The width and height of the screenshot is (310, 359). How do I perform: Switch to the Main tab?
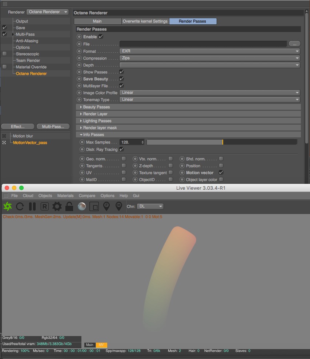(97, 21)
